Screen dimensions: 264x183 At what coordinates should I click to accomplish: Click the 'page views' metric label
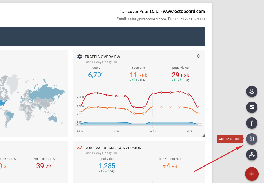pyautogui.click(x=180, y=68)
